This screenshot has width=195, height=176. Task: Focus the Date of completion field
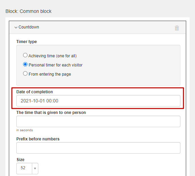coord(98,101)
